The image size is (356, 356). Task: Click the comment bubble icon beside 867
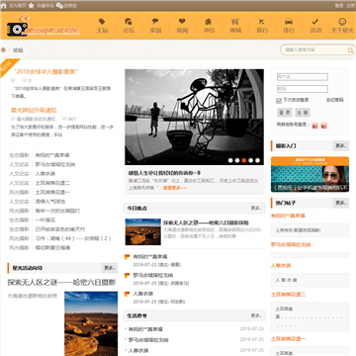pyautogui.click(x=64, y=119)
